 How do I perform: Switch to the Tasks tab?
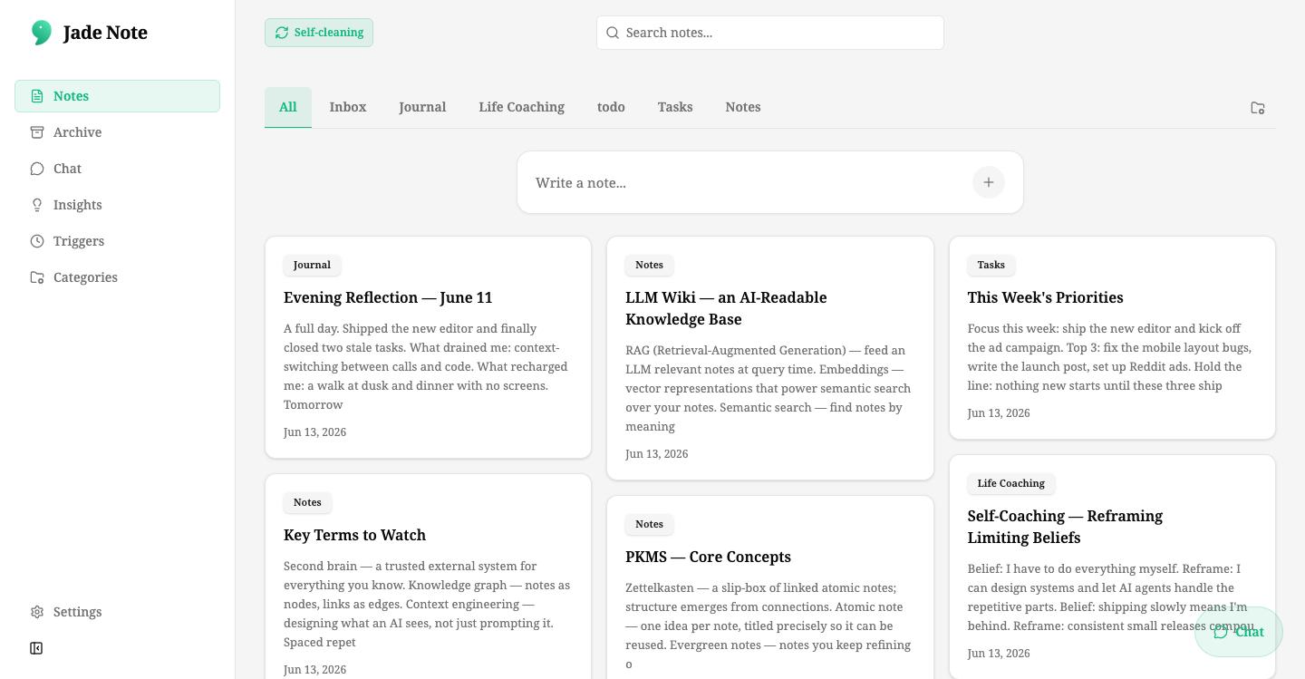pos(675,107)
